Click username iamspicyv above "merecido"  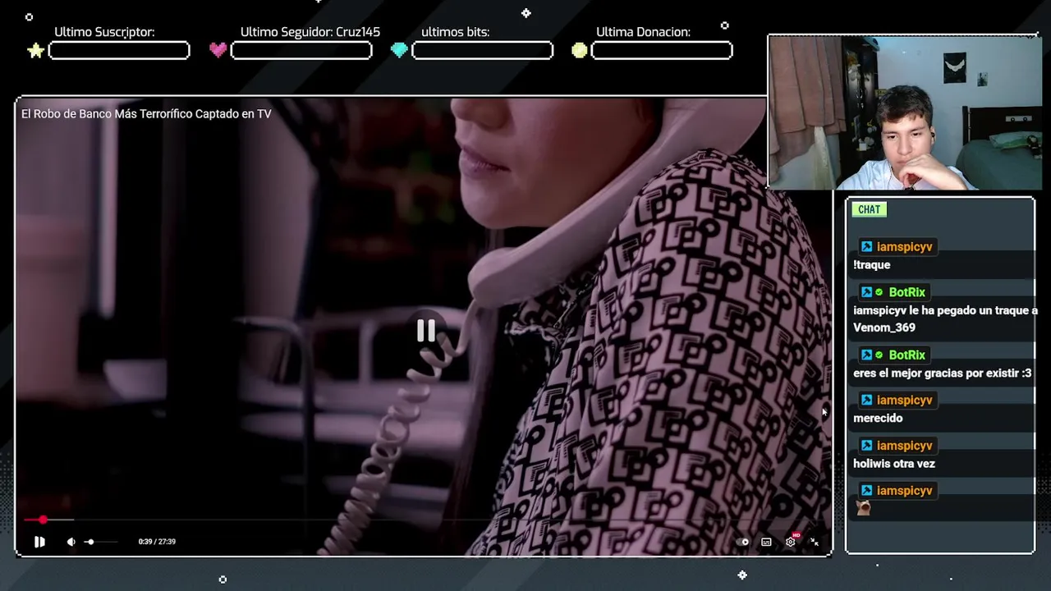(x=904, y=400)
